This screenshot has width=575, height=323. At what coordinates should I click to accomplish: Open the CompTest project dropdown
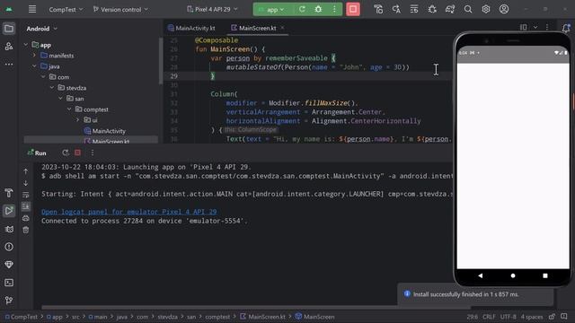(x=66, y=10)
